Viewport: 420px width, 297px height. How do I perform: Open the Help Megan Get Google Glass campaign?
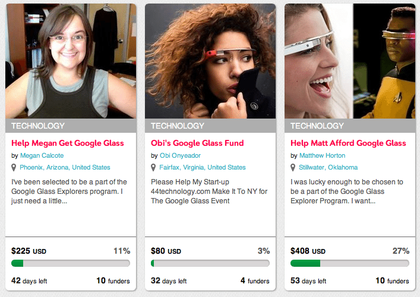(x=68, y=143)
